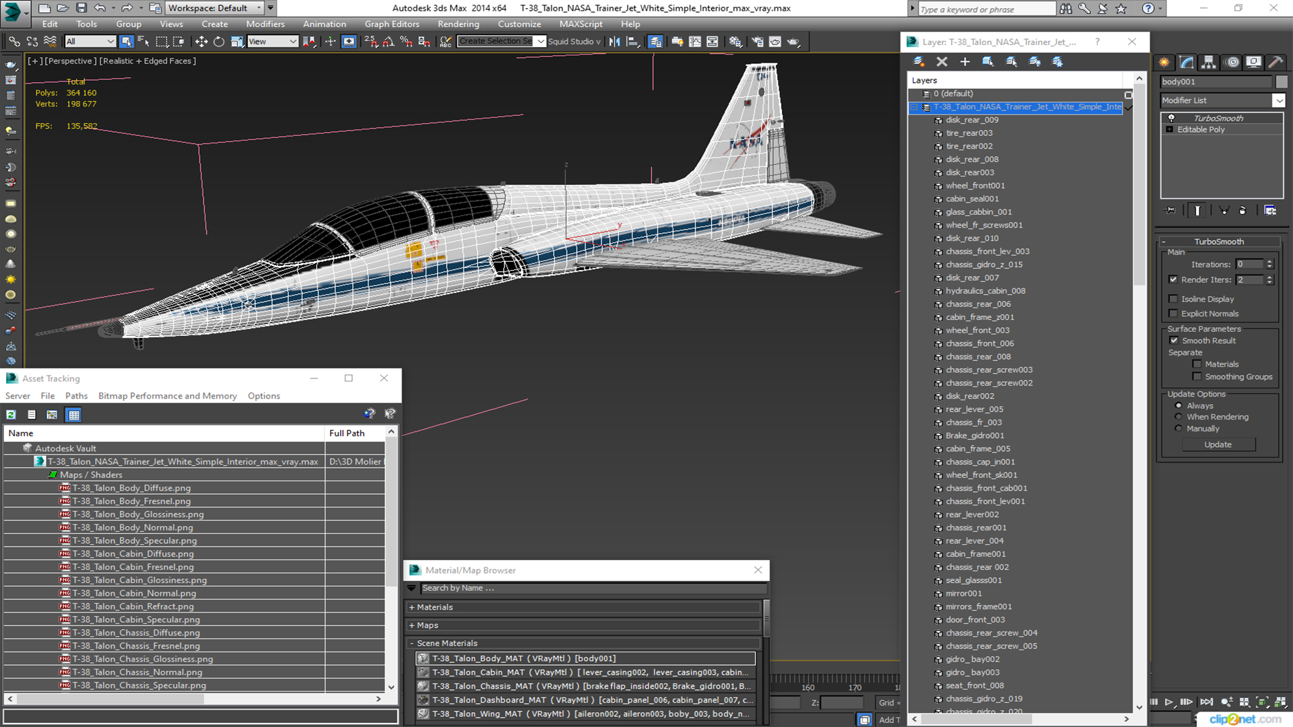Click Add Selected Objects plus icon
Screen dimensions: 1293x727
click(x=964, y=61)
